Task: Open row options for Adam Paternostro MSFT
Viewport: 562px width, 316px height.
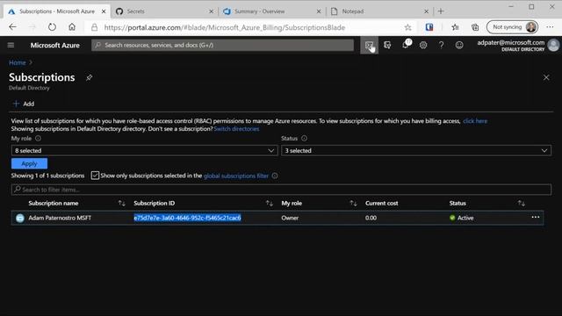Action: [536, 217]
